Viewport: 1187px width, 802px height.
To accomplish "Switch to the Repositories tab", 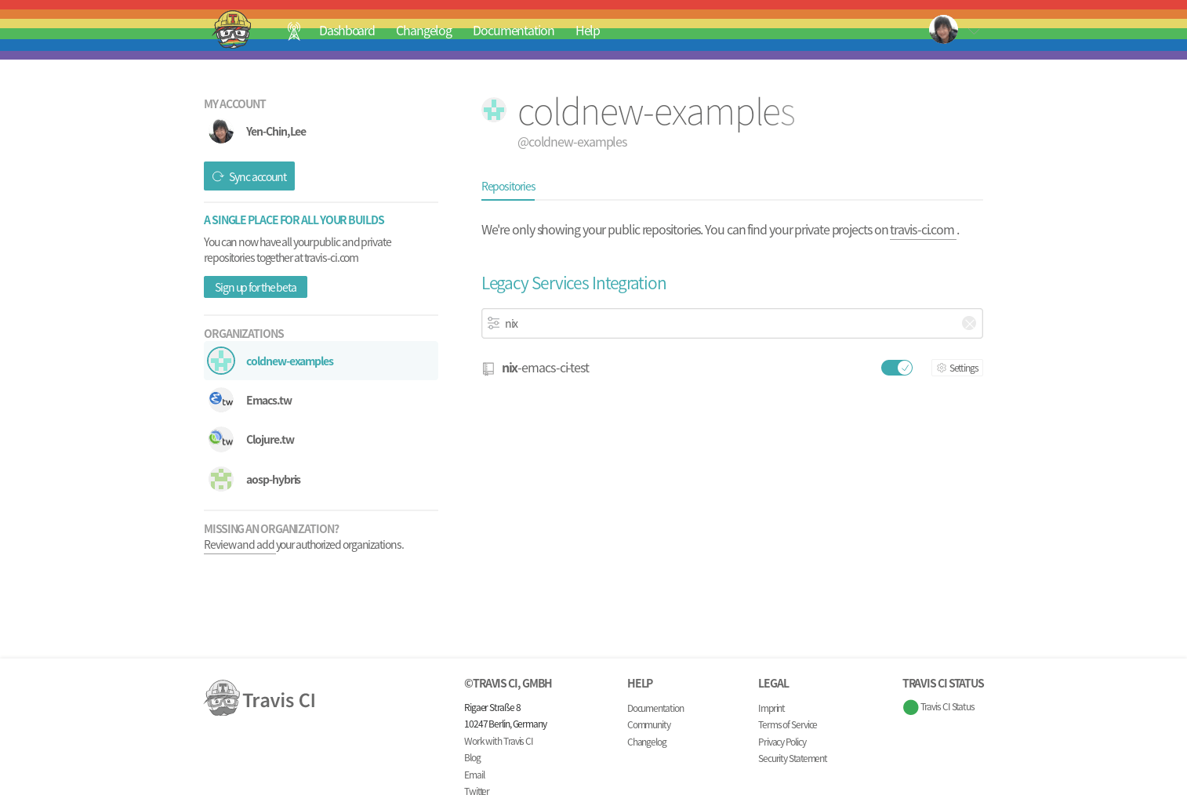I will (508, 187).
